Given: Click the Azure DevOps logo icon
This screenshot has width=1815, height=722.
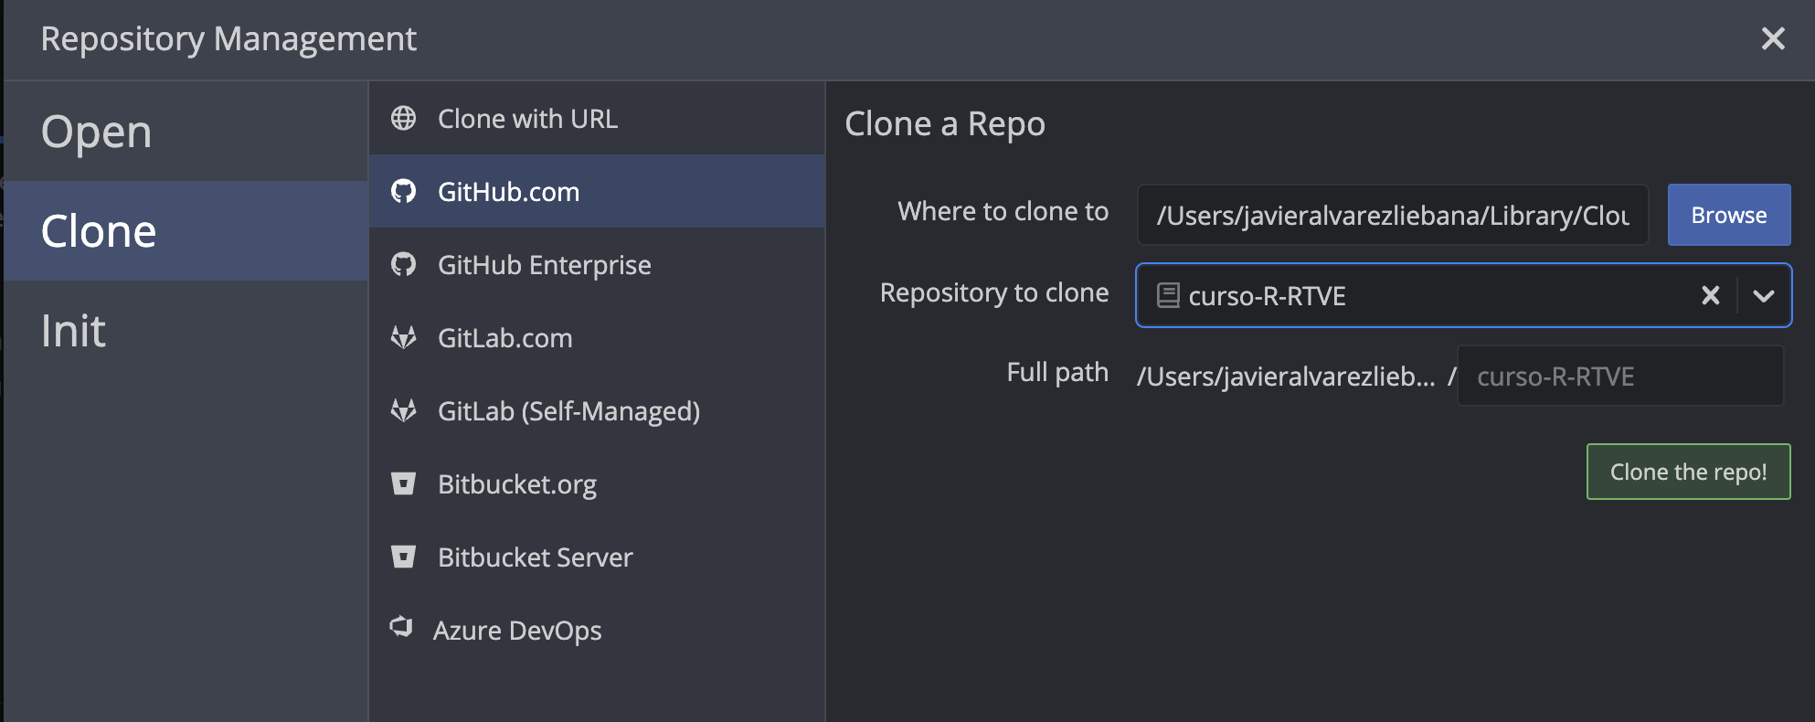Looking at the screenshot, I should (x=401, y=627).
